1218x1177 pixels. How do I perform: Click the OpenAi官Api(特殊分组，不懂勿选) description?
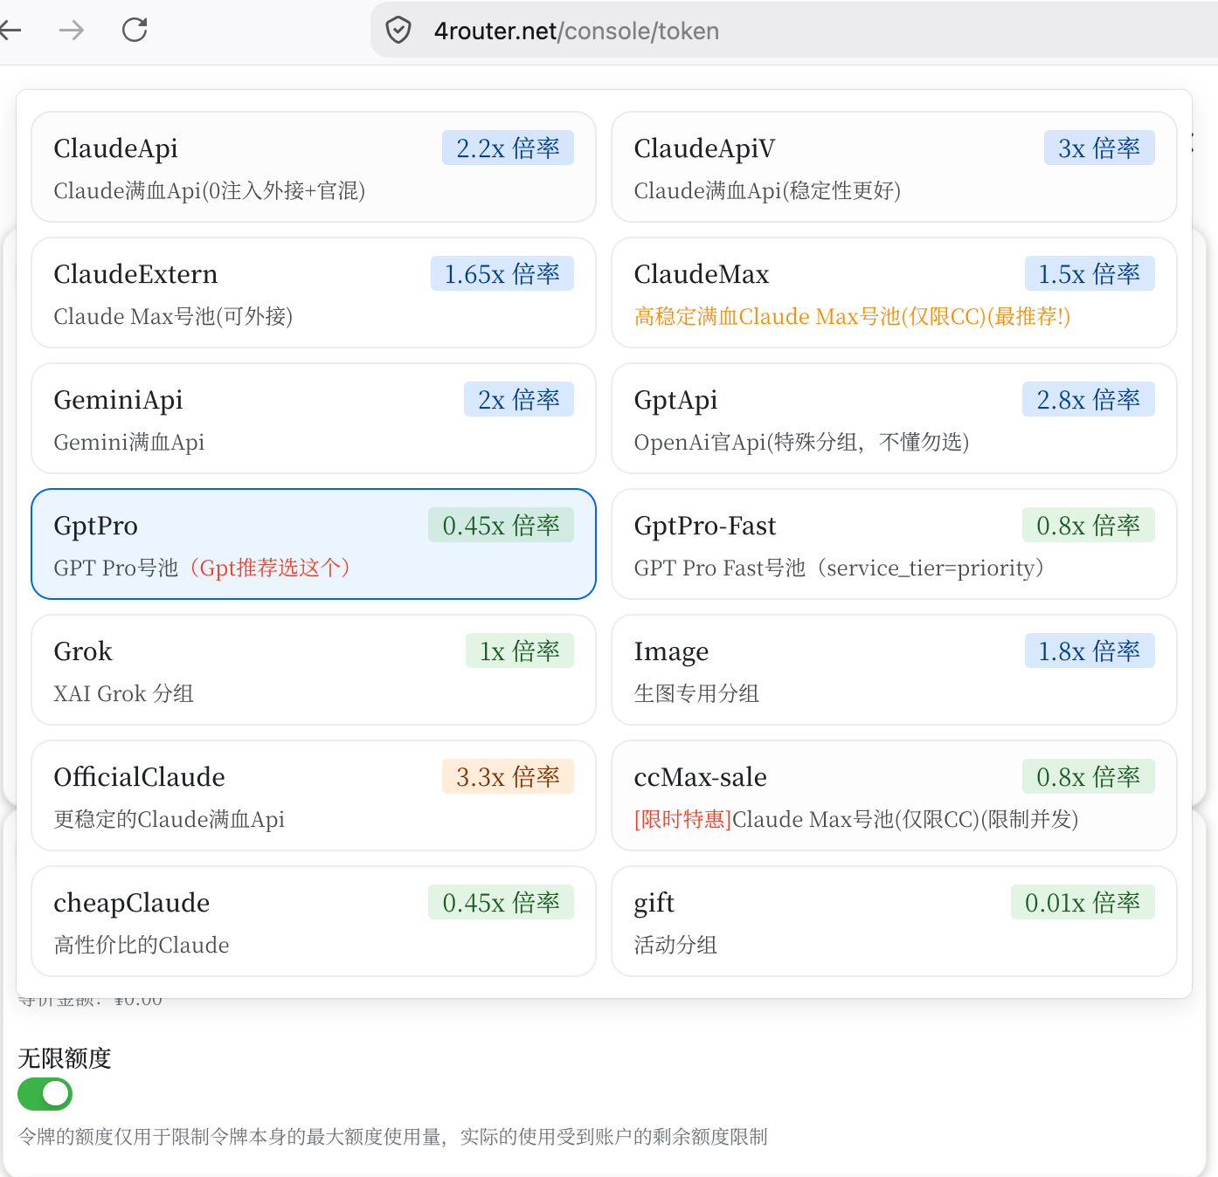pyautogui.click(x=801, y=442)
